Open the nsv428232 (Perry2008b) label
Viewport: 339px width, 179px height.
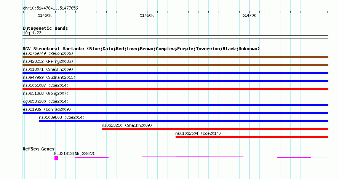48,61
